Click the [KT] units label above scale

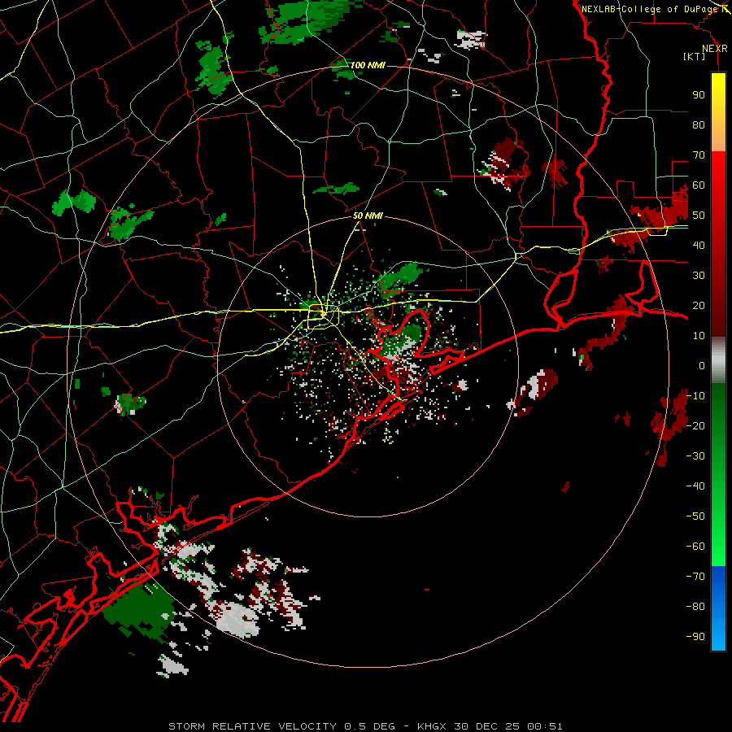(x=694, y=56)
